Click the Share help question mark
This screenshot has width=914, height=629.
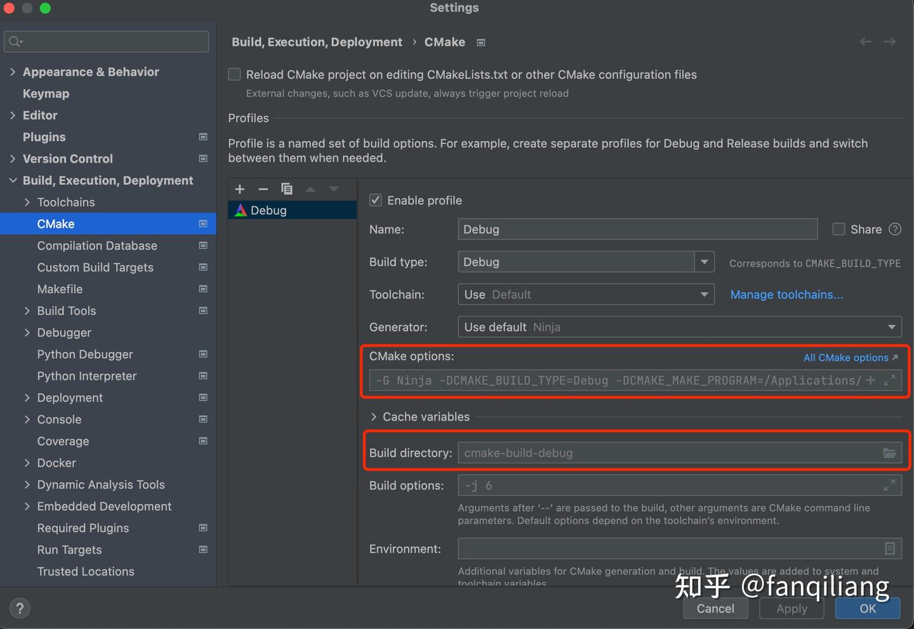pos(895,229)
